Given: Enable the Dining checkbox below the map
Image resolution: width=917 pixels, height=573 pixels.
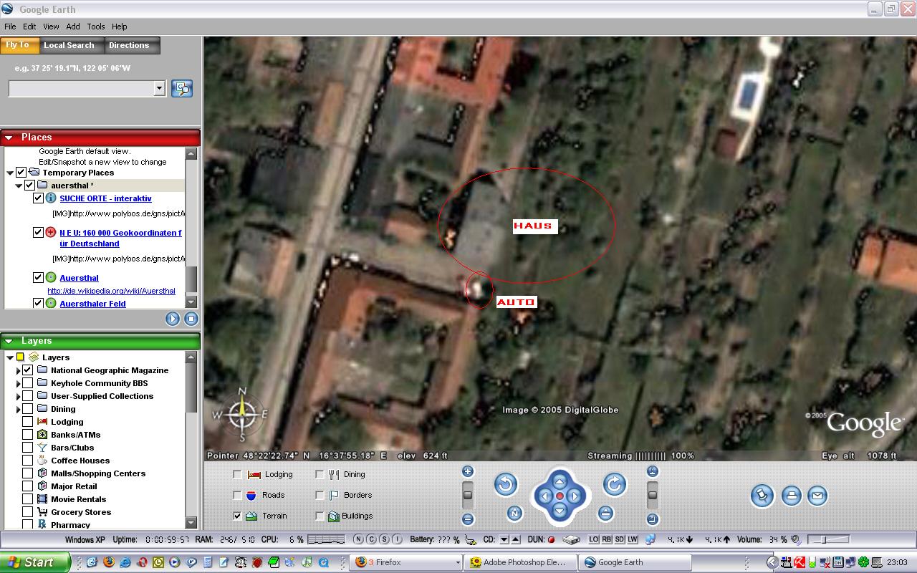Looking at the screenshot, I should 320,474.
